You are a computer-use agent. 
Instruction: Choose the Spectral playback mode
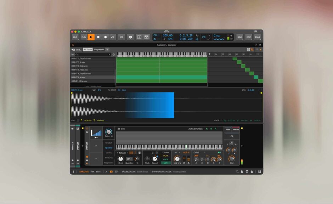coord(108,148)
